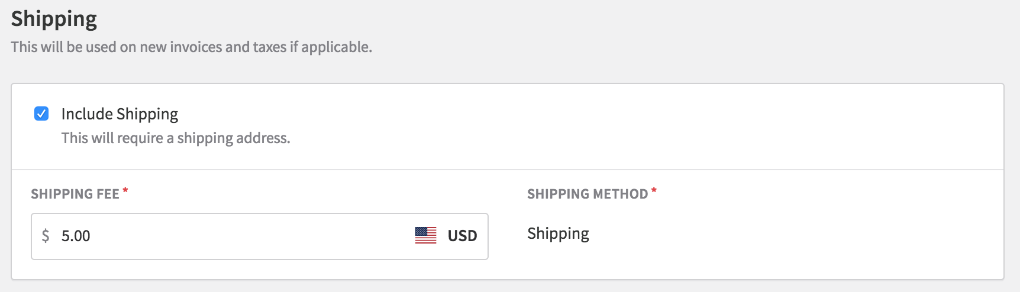Screen dimensions: 1020x292
Task: Click the blue checkmark in the checkbox
Action: pyautogui.click(x=41, y=113)
